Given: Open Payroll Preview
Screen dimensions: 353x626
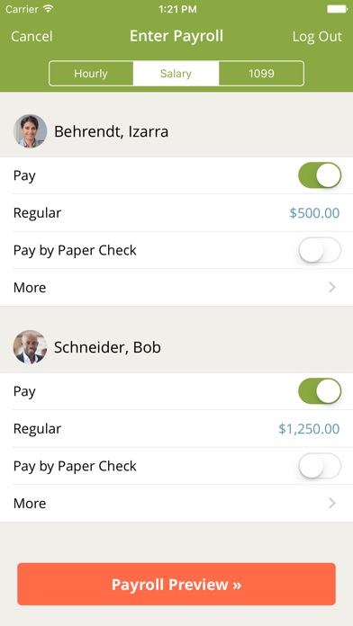Looking at the screenshot, I should coord(176,584).
